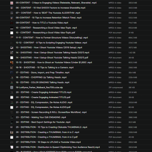Select name '17 - EDITING - Store, Import, and Prep Timeline .mp4'
The height and width of the screenshot is (152, 152).
tap(43, 73)
